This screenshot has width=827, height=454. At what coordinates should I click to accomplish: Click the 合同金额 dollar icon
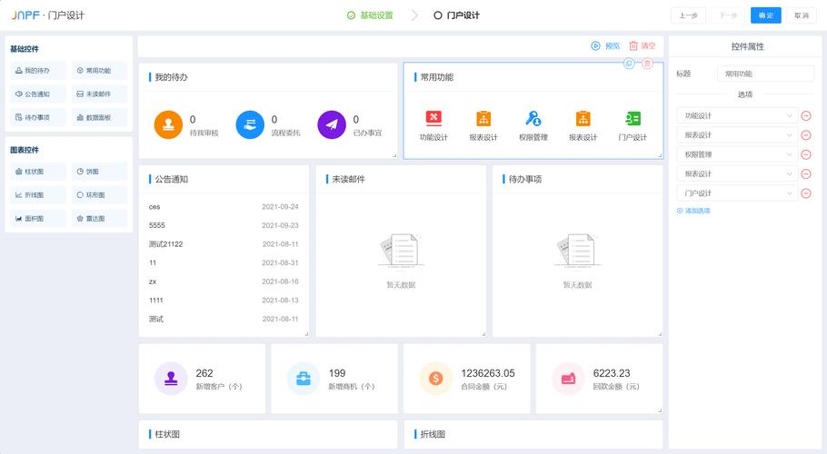point(435,378)
